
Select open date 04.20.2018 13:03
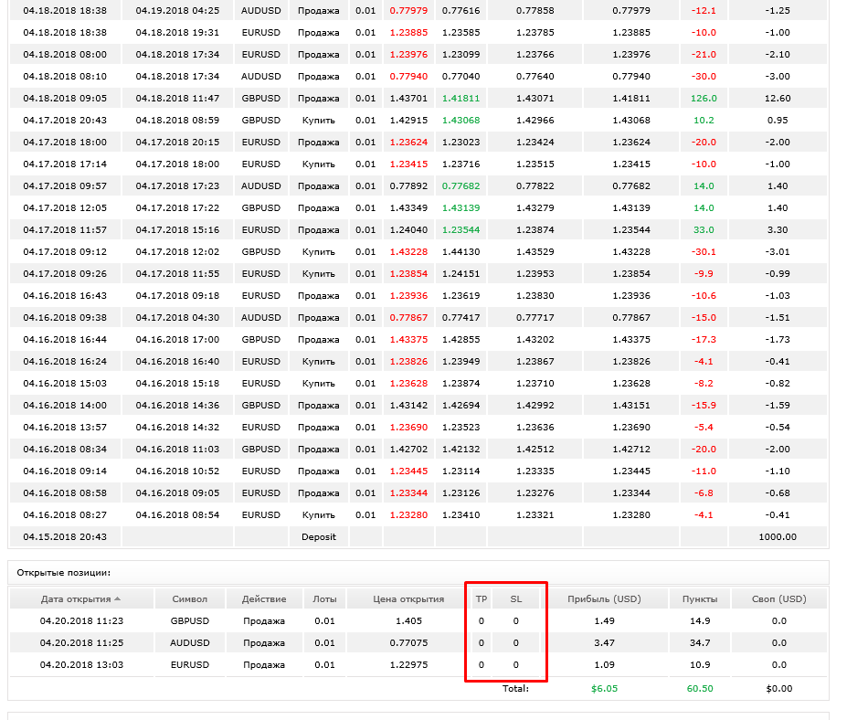[81, 664]
